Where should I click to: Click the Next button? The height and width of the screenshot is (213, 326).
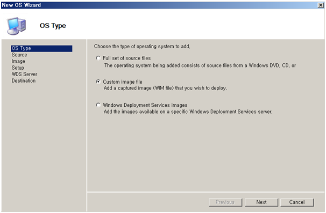point(261,202)
